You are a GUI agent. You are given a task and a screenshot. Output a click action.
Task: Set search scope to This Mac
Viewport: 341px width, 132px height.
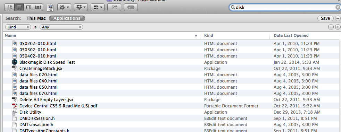(x=36, y=18)
